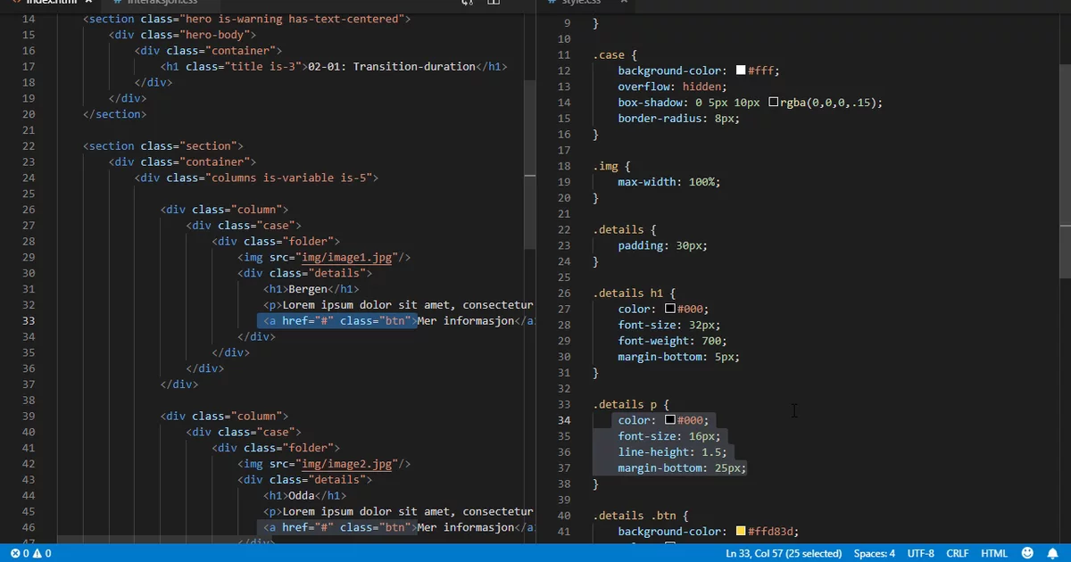
Task: Select the UTF-8 encoding indicator
Action: 921,553
